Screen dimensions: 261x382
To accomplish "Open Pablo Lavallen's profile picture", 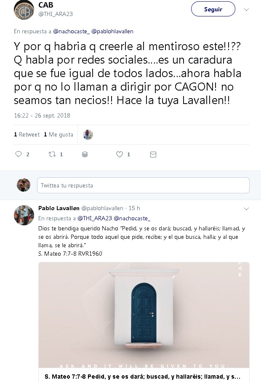I will [x=24, y=215].
